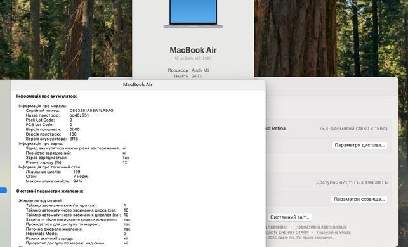Select the Процесор Apple M2 row

(188, 70)
